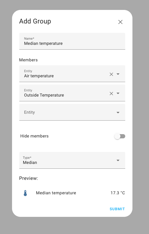The width and height of the screenshot is (149, 234).
Task: Submit the new group
Action: pyautogui.click(x=117, y=209)
